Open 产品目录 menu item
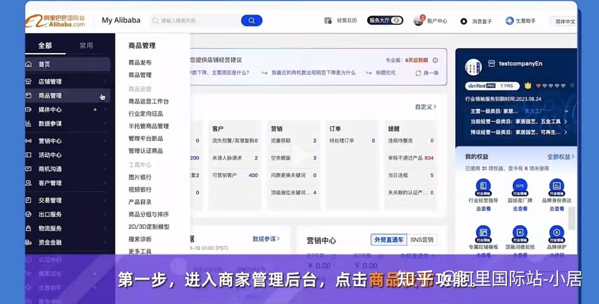The height and width of the screenshot is (304, 599). click(140, 202)
